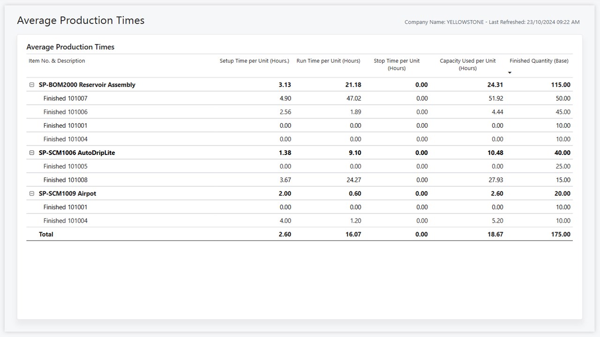Select the Finished 101006 row
Screen dimensions: 600x337
coord(300,112)
